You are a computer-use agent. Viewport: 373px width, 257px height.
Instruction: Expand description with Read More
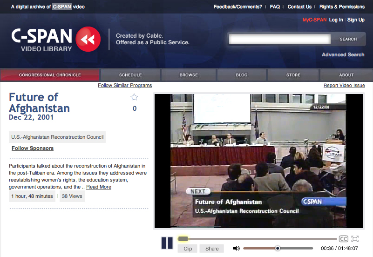click(x=99, y=187)
